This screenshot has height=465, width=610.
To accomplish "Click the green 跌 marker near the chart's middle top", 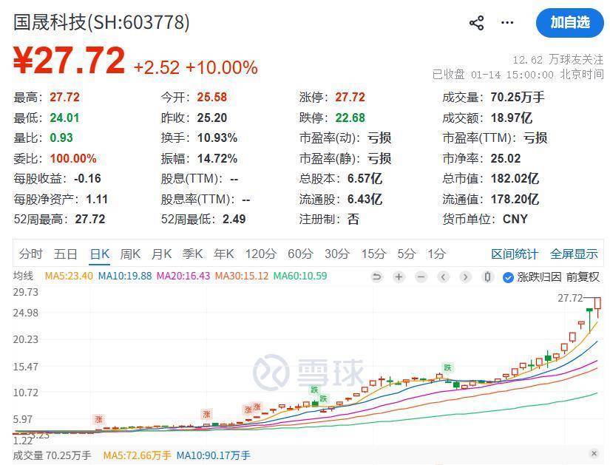I will click(447, 367).
